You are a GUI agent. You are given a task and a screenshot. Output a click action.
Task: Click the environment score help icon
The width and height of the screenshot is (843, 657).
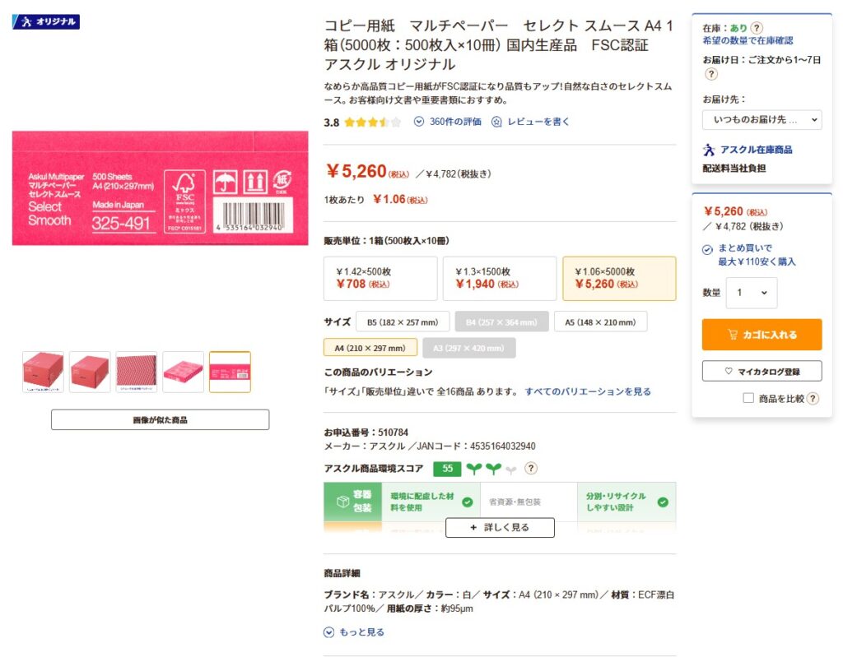(x=531, y=469)
